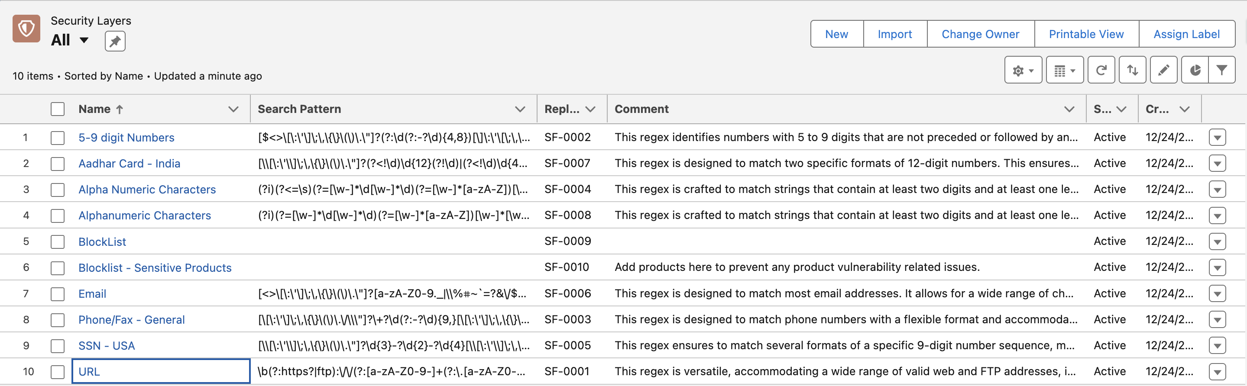1247x386 pixels.
Task: Select the Email row checkbox
Action: [58, 294]
